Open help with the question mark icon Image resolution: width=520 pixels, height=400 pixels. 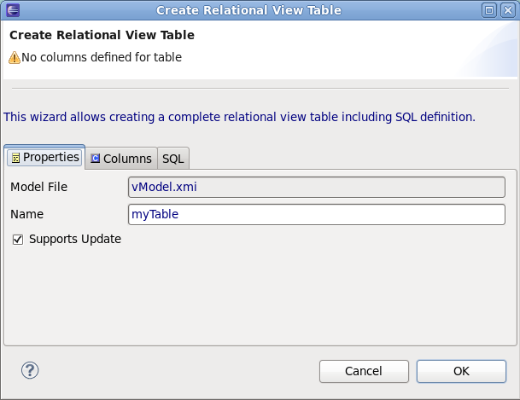click(x=30, y=370)
